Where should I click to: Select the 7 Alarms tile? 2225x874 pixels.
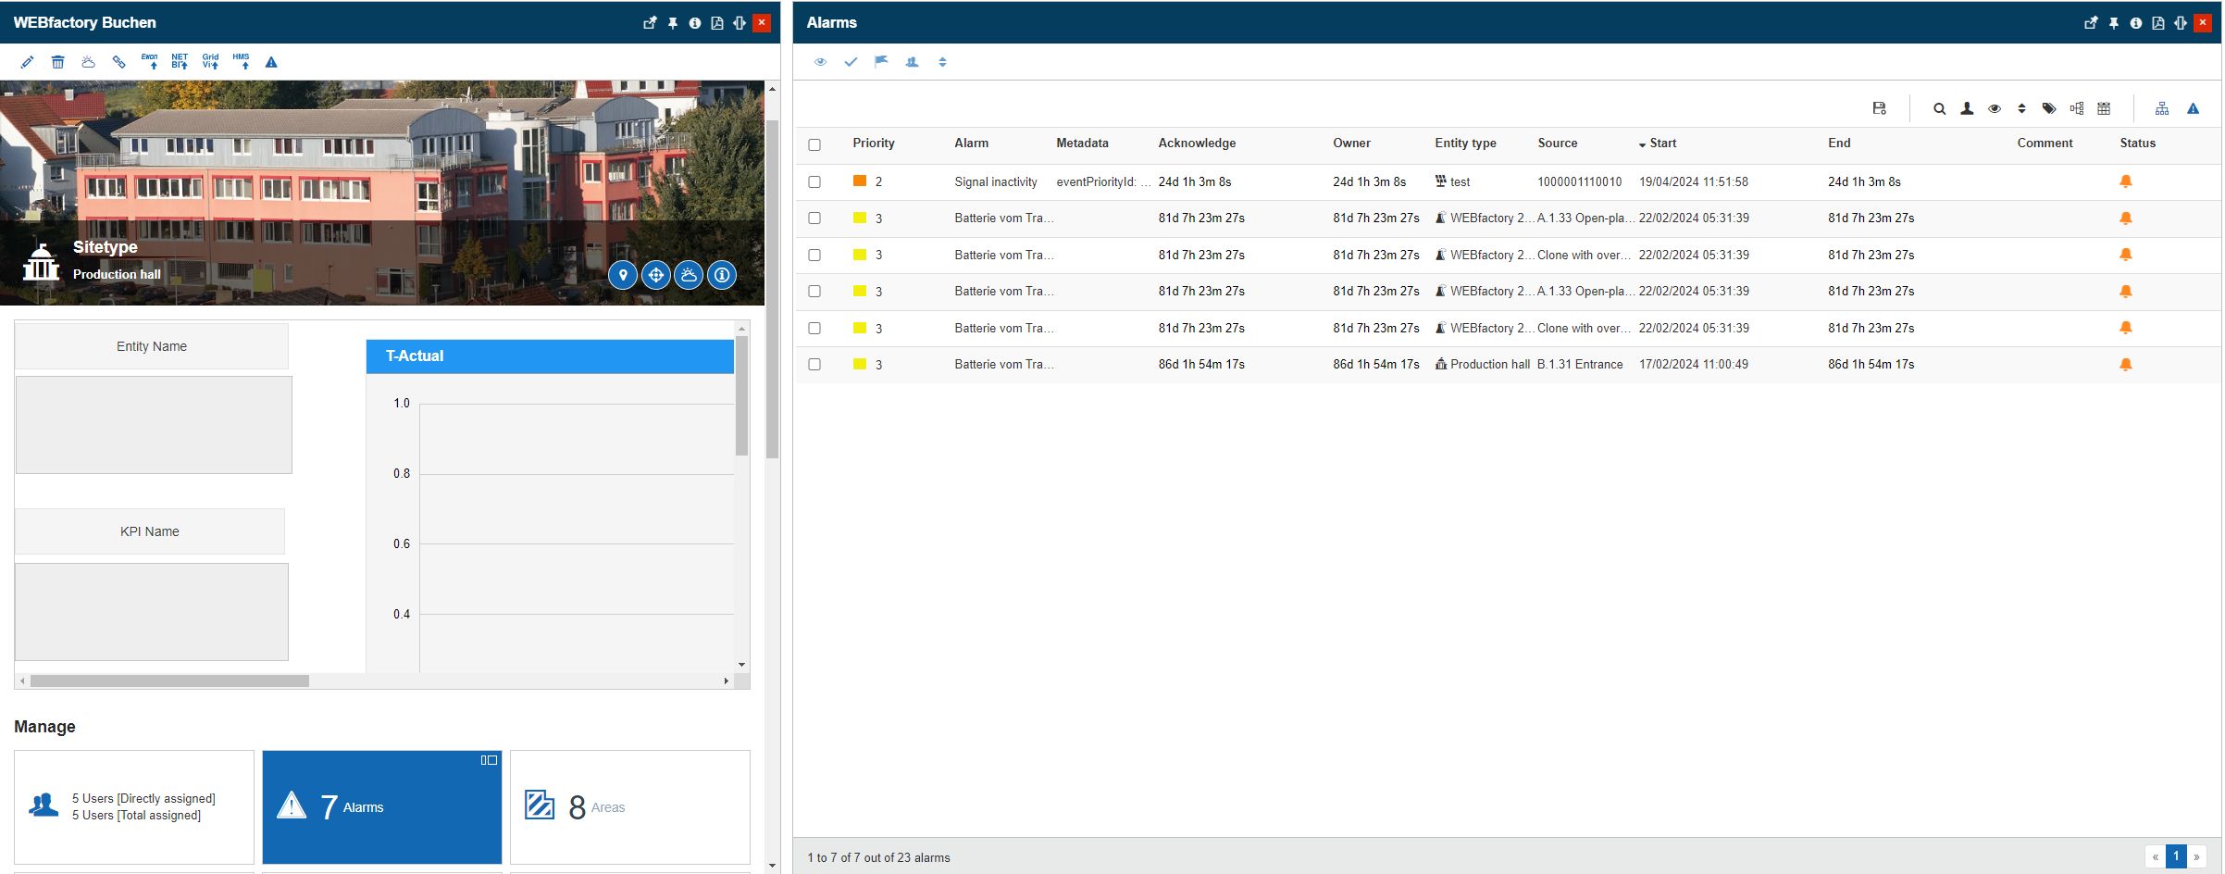[381, 807]
